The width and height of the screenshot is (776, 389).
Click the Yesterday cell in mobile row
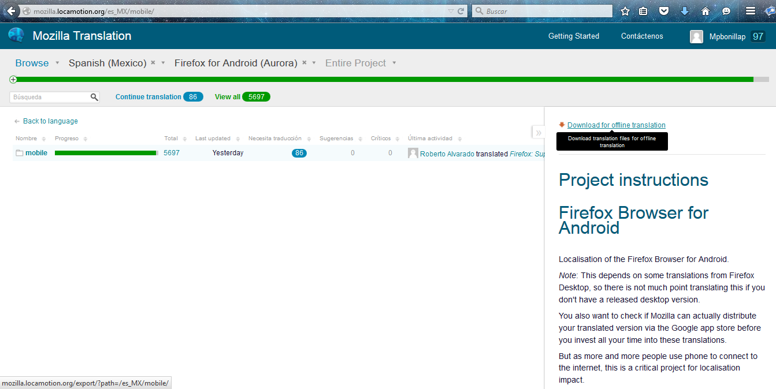tap(228, 153)
